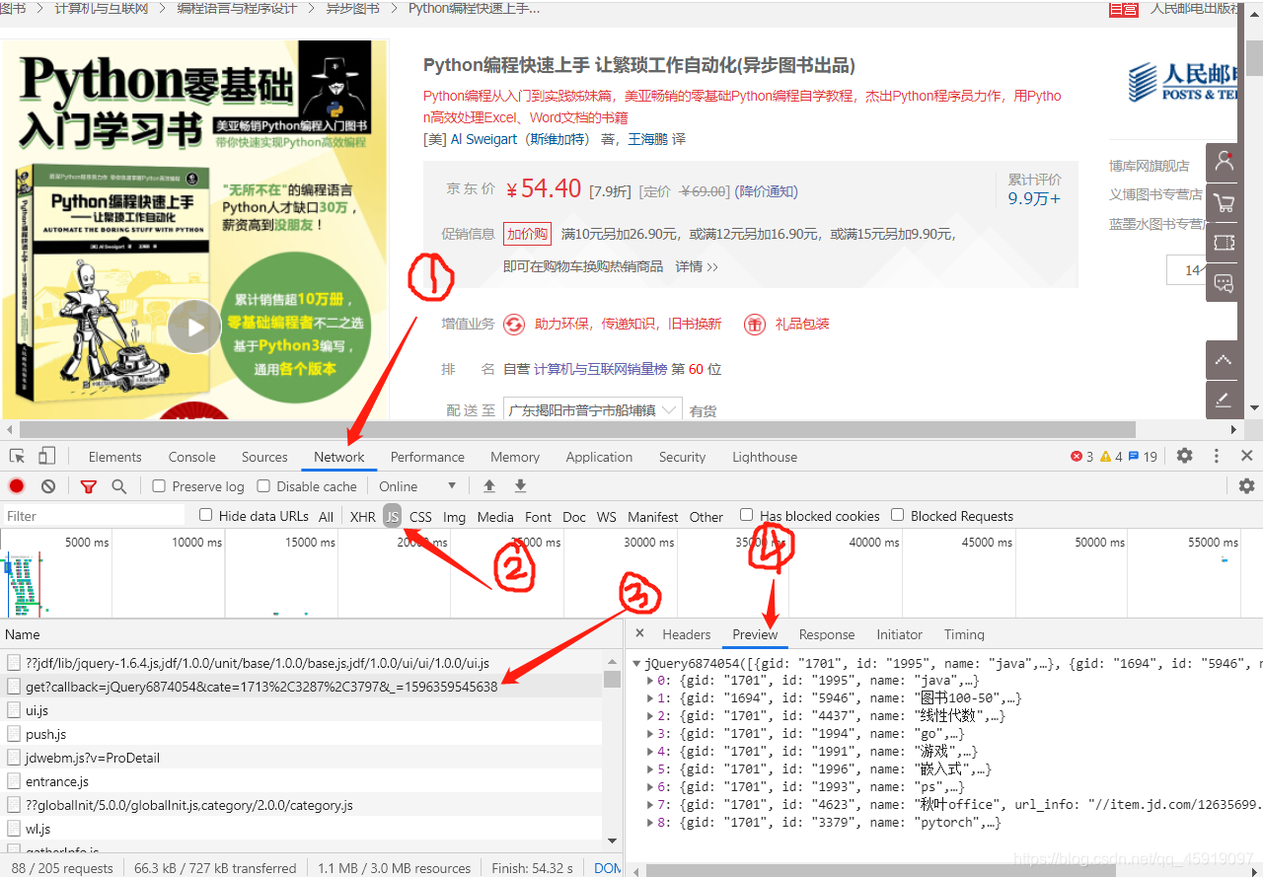Click the gift wrapping icon
Screen dimensions: 1263x877
click(754, 324)
